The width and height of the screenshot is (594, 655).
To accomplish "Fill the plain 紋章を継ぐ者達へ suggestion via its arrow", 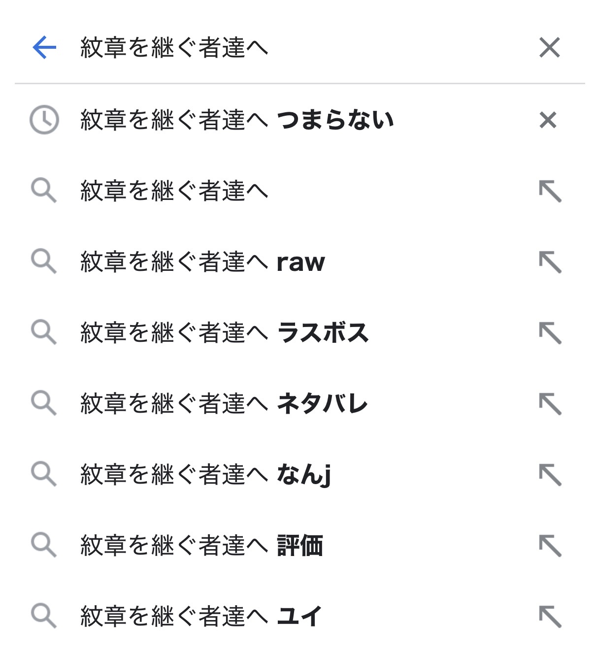I will pos(550,191).
